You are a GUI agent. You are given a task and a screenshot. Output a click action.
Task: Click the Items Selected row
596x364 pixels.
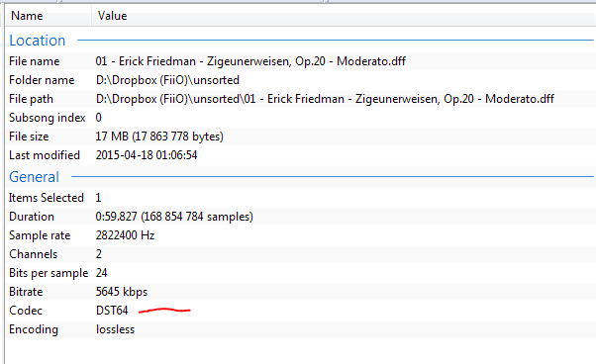300,198
